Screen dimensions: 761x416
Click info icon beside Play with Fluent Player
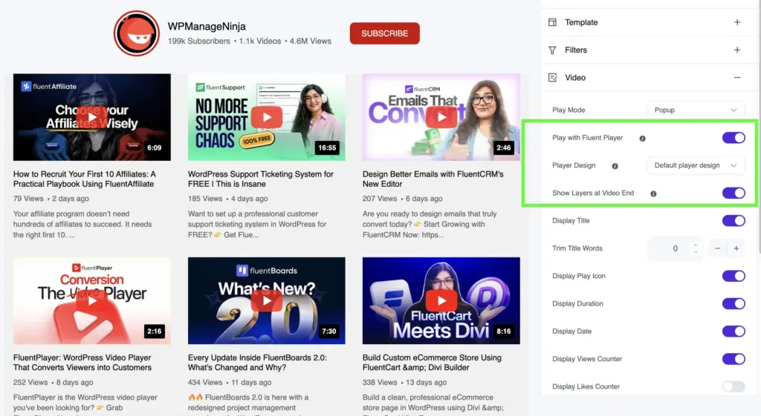point(643,139)
